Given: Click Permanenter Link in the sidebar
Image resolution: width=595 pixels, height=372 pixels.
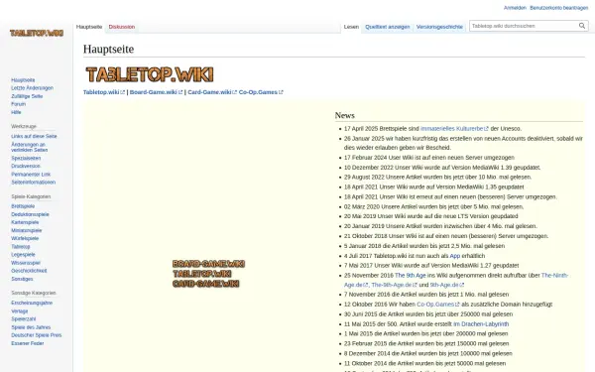Looking at the screenshot, I should (x=31, y=175).
